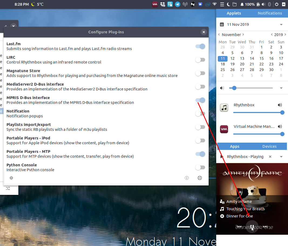Viewport: 288px width, 246px height.
Task: Go to previous track in media widget
Action: point(239,227)
